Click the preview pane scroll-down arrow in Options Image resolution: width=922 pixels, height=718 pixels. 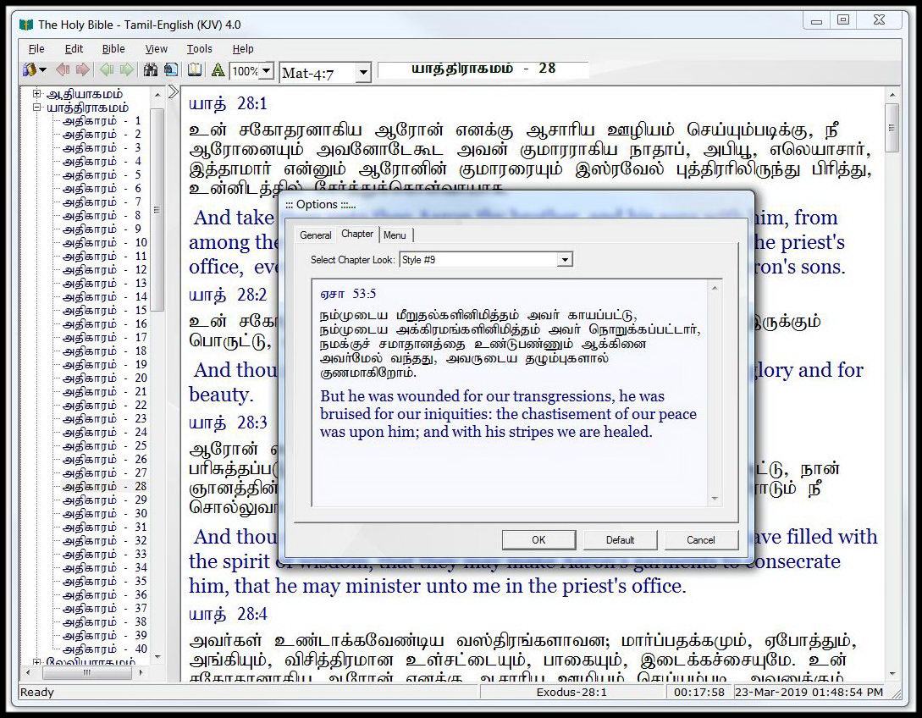715,499
